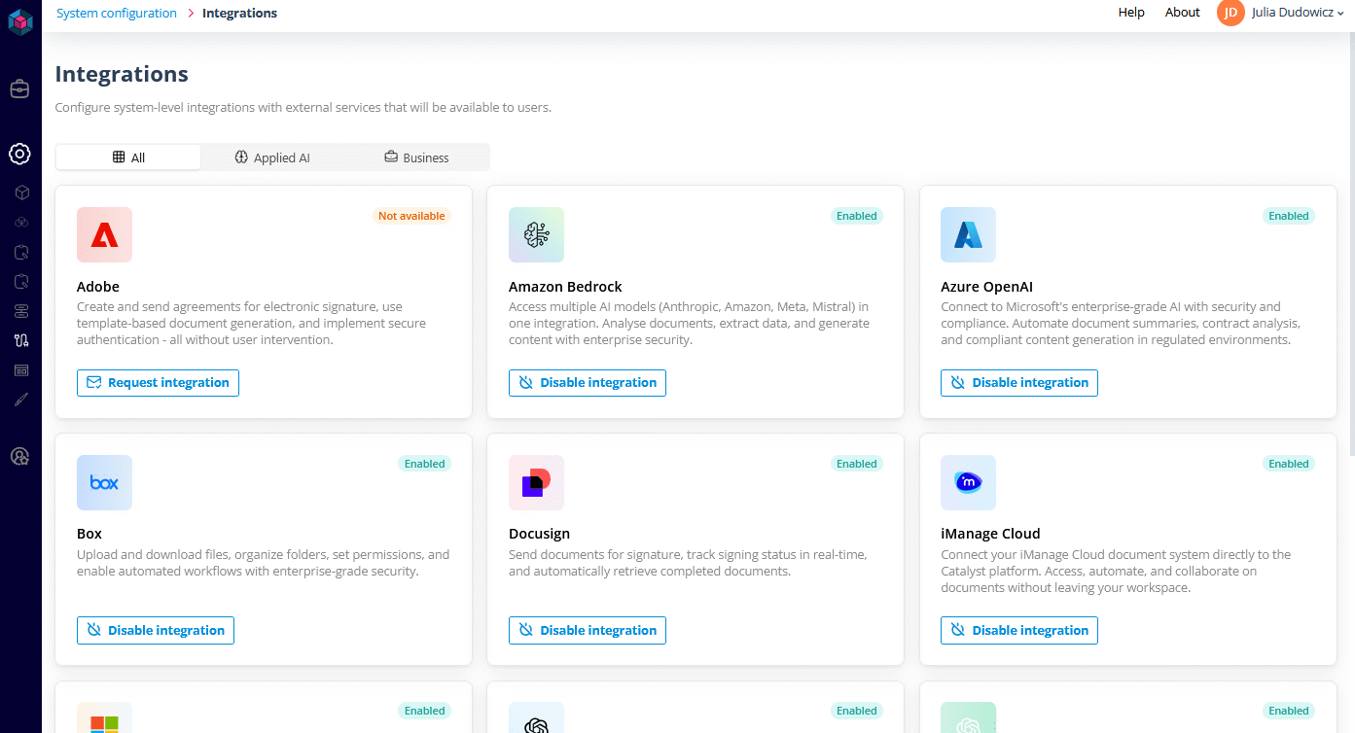The image size is (1355, 733).
Task: Click the iManage Cloud card title
Action: click(x=990, y=534)
